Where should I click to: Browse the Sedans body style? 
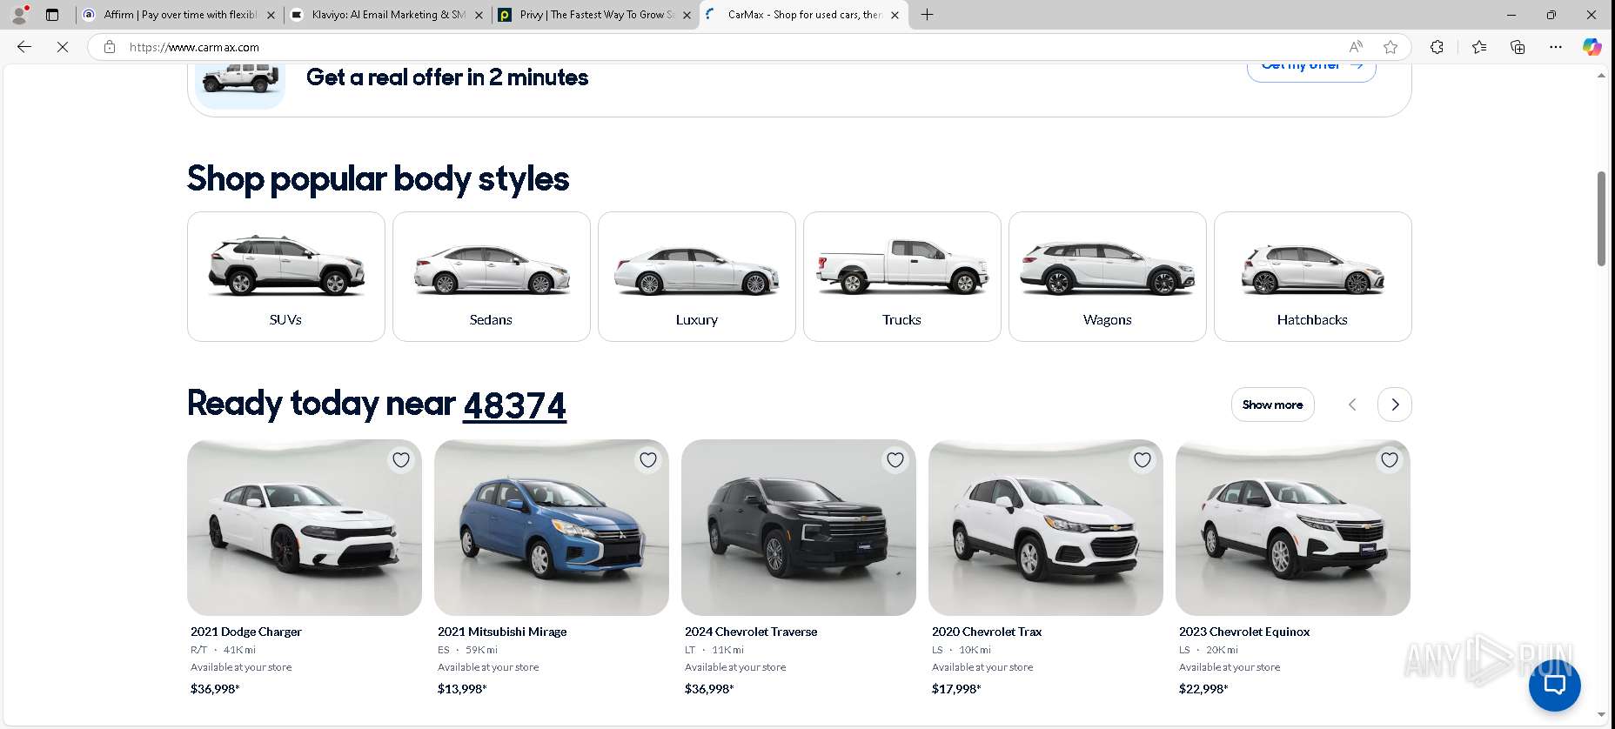pos(492,277)
